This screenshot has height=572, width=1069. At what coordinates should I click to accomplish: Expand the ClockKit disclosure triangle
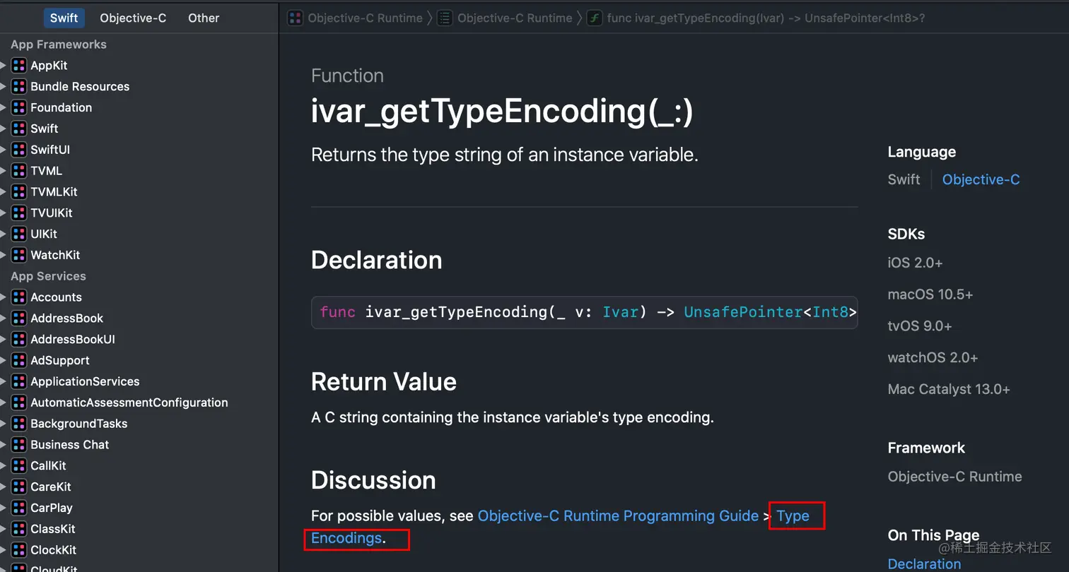(x=4, y=550)
